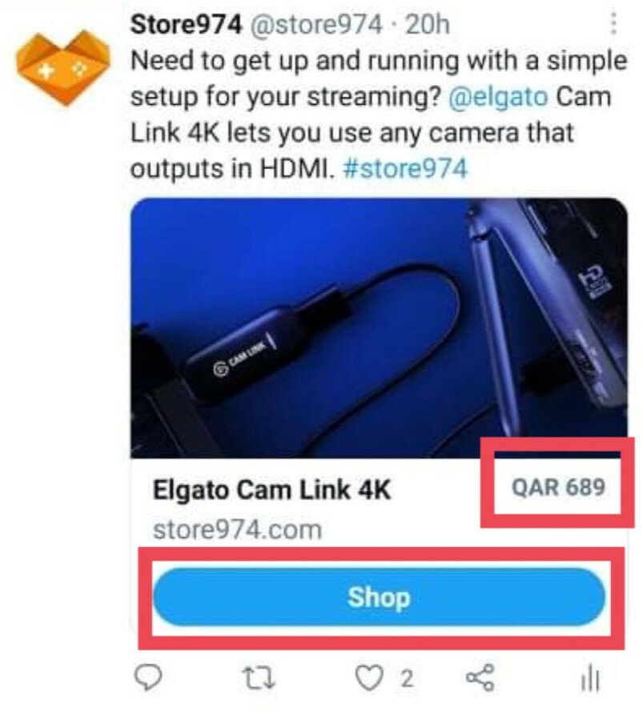Screen dimensions: 643x711
Task: Click the QAR 689 price label
Action: (559, 488)
